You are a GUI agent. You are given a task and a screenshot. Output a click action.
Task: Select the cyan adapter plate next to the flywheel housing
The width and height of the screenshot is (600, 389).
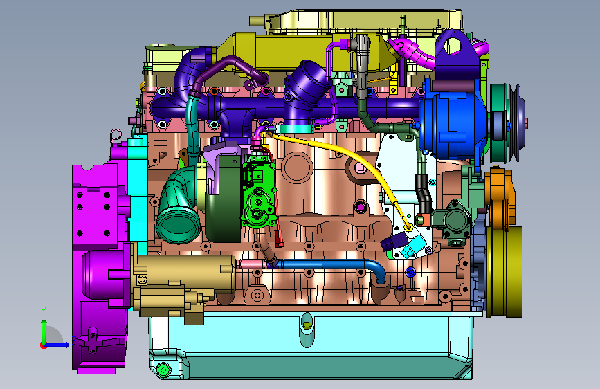click(138, 195)
